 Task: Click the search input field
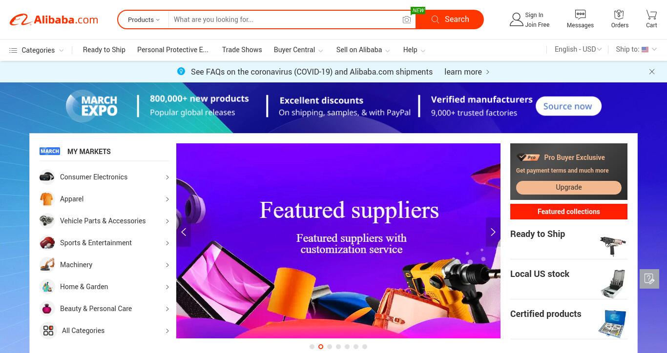(286, 20)
